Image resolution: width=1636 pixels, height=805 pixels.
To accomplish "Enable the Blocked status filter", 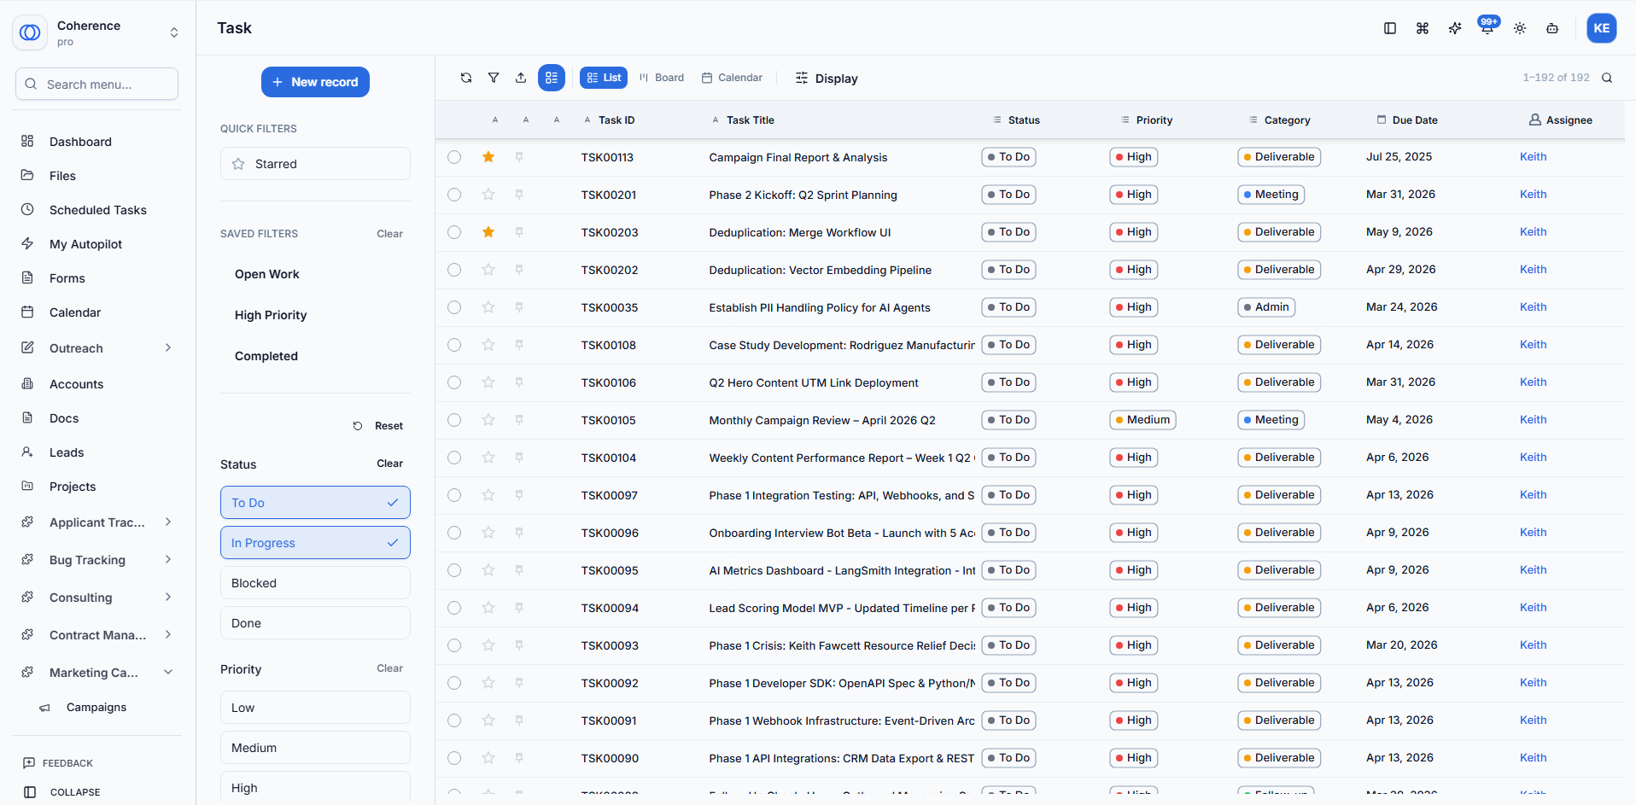I will [315, 583].
